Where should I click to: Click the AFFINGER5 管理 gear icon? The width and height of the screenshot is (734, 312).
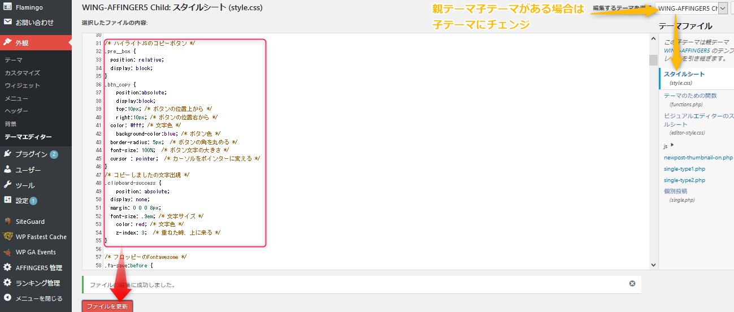click(8, 267)
